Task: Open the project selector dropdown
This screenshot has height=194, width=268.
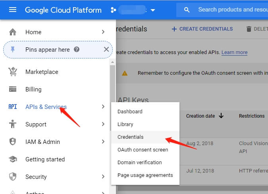Action: [153, 10]
